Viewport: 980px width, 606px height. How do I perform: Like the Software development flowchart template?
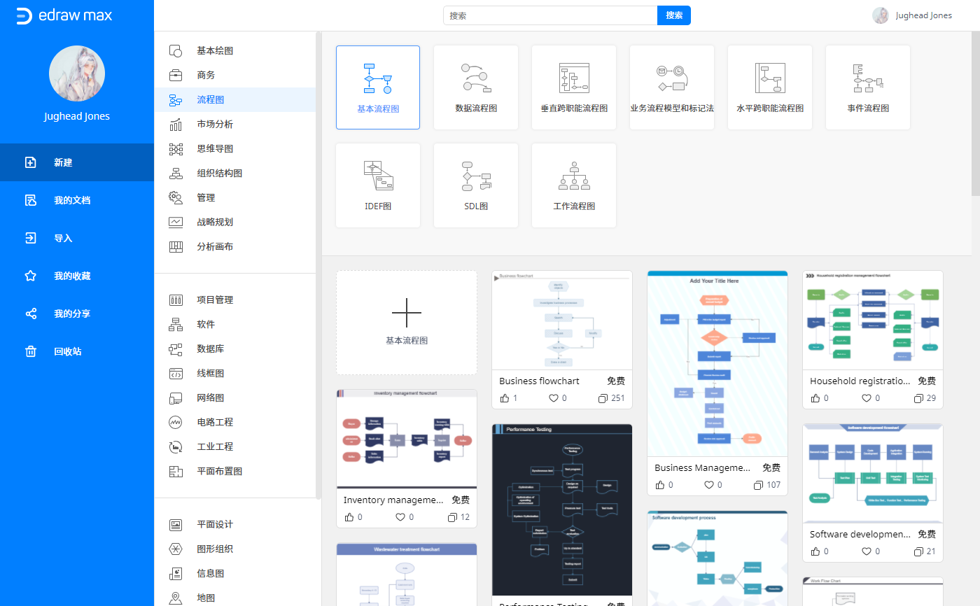[815, 551]
